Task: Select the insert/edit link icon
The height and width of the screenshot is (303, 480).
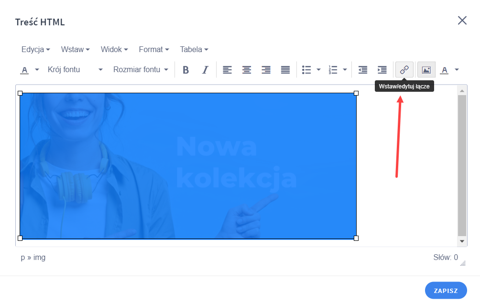Action: (404, 69)
